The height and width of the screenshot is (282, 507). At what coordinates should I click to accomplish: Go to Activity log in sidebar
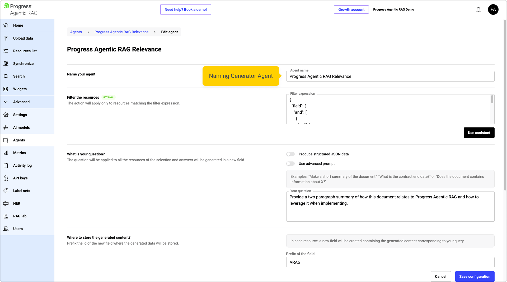pyautogui.click(x=22, y=165)
